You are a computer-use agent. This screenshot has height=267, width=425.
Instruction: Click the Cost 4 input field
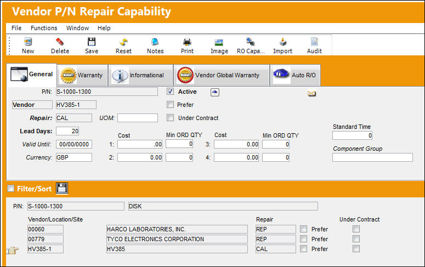tap(236, 157)
